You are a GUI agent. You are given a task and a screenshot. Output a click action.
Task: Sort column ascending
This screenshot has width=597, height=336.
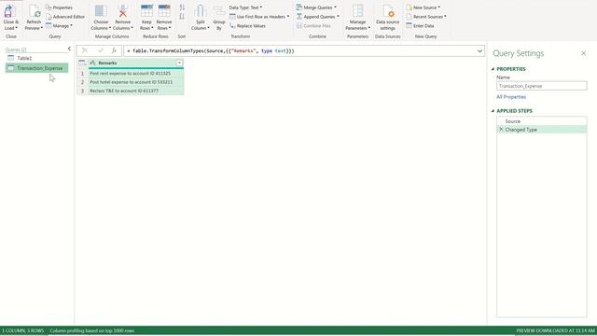click(x=182, y=7)
